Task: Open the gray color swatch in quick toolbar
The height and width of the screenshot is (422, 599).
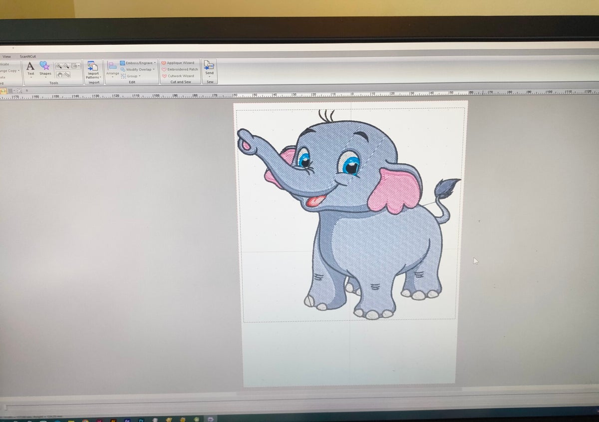Action: (11, 90)
